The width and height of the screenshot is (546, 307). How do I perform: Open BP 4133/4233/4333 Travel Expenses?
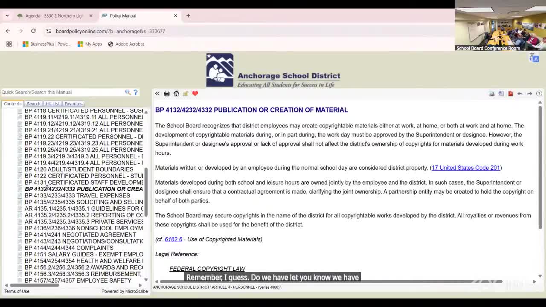pos(77,196)
